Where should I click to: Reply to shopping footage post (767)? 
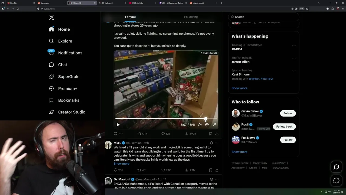118,134
